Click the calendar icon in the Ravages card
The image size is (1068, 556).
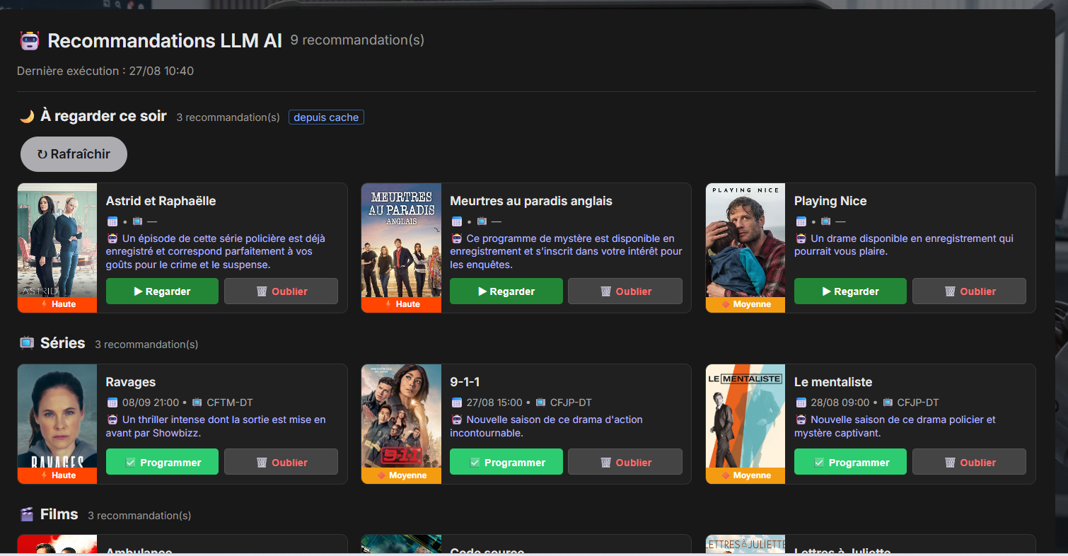point(112,402)
